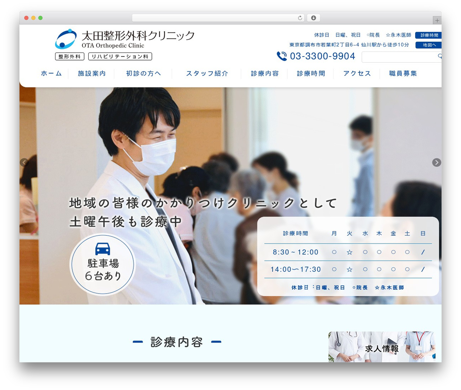Click the clinic logo emblem
This screenshot has height=390, width=461.
(66, 39)
